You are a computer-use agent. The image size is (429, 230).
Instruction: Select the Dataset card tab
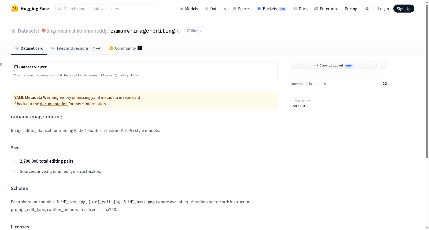point(29,48)
